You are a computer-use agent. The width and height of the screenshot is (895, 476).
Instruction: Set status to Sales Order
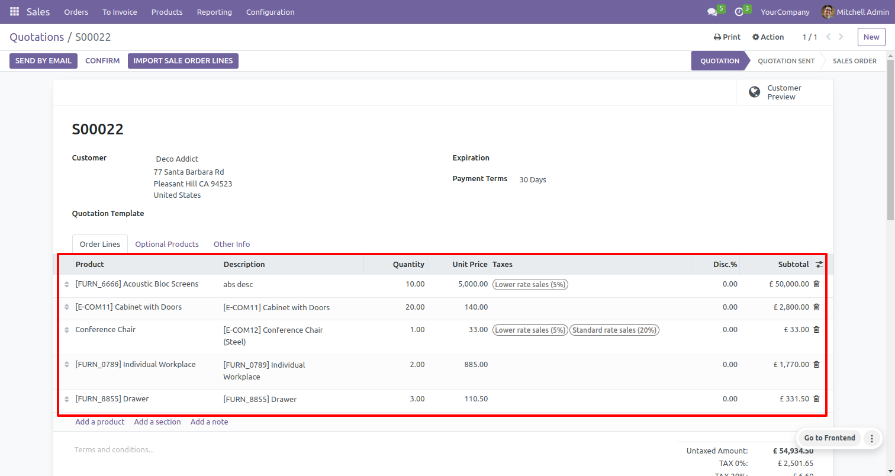pyautogui.click(x=854, y=60)
